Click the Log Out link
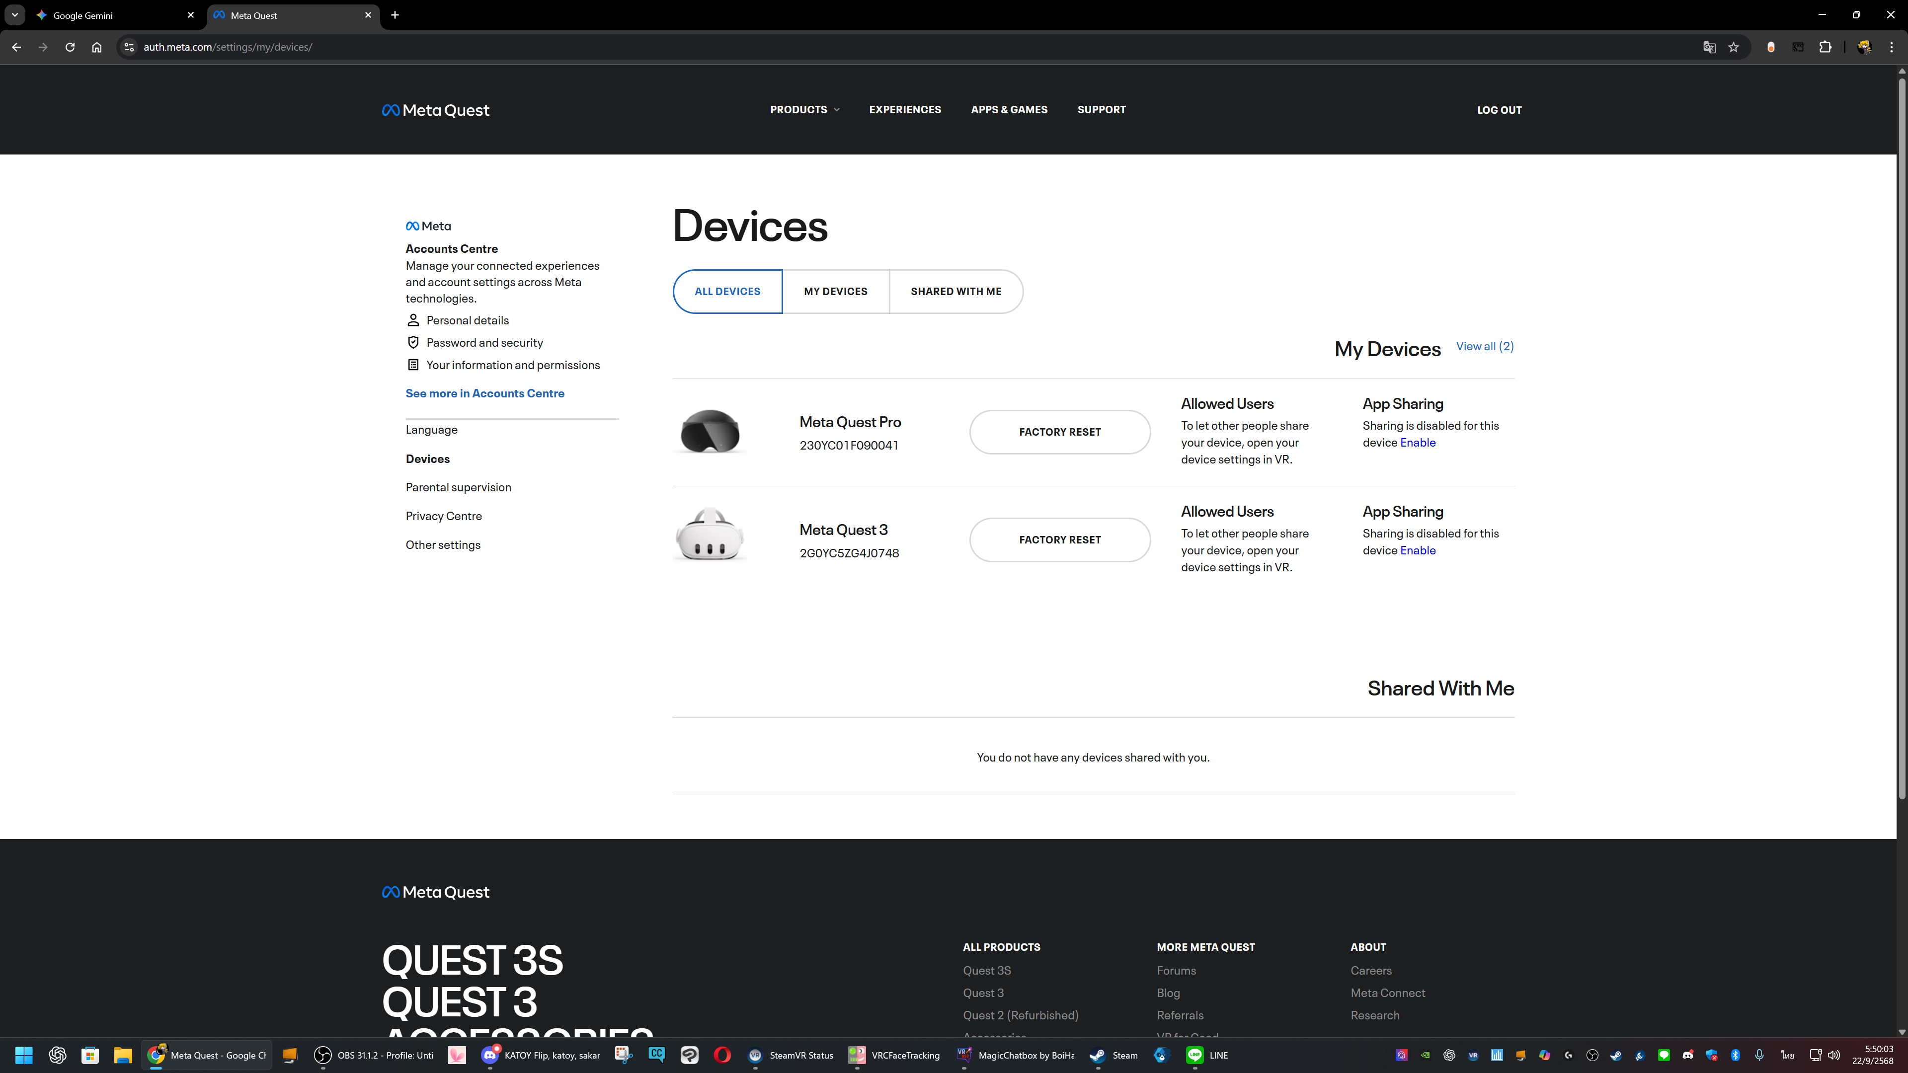 point(1499,110)
